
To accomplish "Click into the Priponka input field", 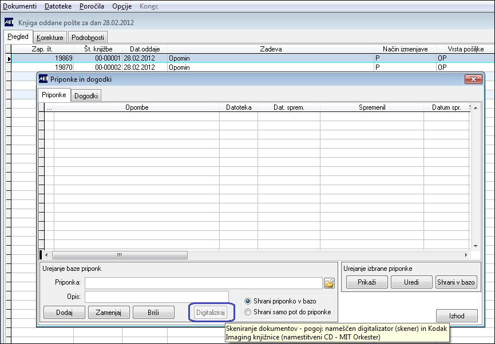I will (x=204, y=283).
